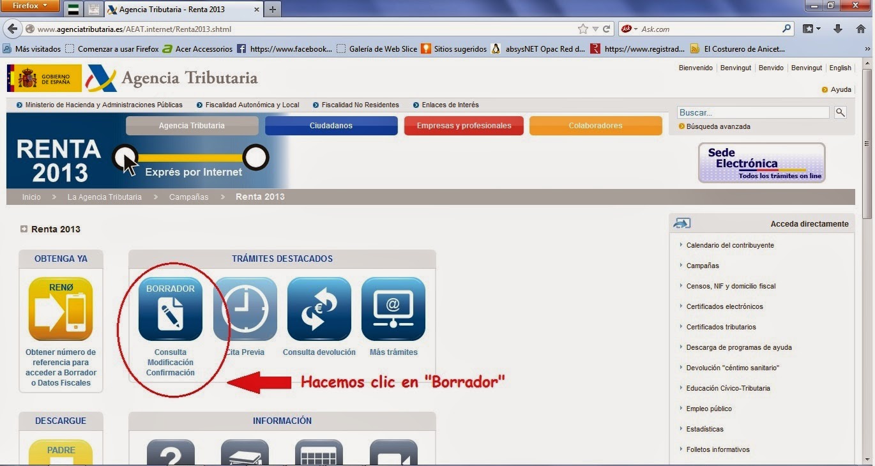Go to Campañas in breadcrumb

(189, 197)
